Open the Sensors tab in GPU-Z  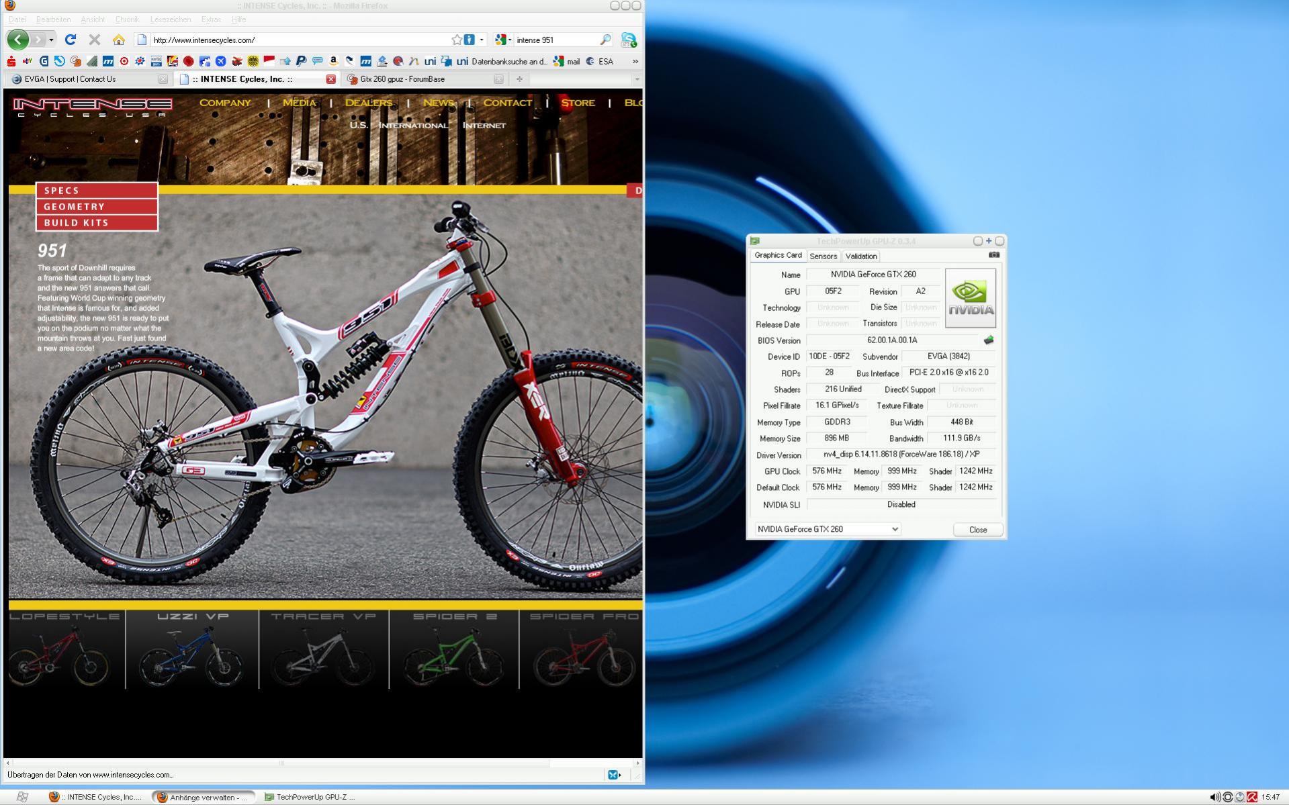[x=823, y=256]
